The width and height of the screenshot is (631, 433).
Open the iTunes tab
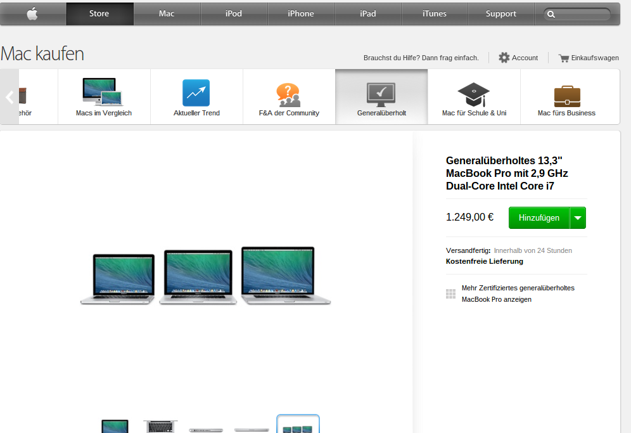coord(435,14)
